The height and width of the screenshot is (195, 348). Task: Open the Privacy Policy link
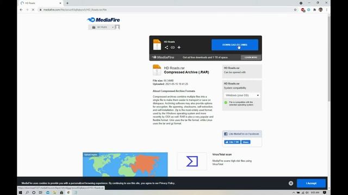coord(167,183)
